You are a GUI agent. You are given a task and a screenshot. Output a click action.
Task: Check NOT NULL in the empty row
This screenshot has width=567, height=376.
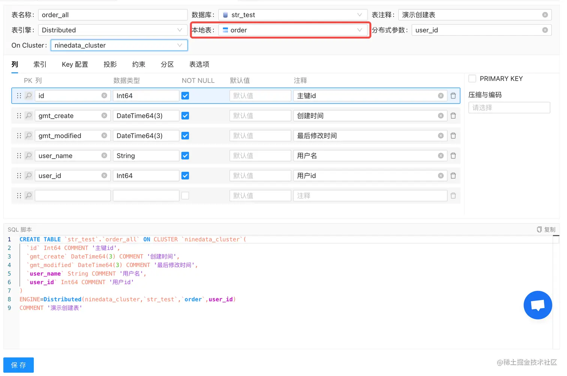click(x=185, y=195)
